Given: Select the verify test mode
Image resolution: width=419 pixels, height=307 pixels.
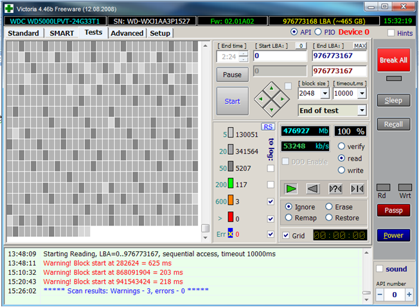Looking at the screenshot, I should pos(341,146).
